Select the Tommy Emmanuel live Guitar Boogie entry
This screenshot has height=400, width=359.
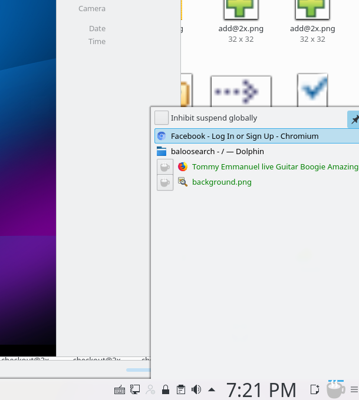[x=275, y=166]
